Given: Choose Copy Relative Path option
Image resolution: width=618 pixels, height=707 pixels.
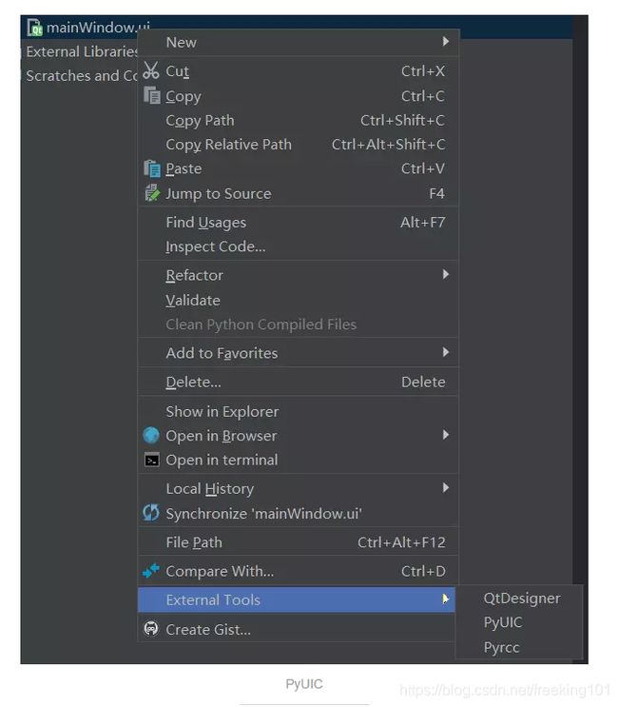Looking at the screenshot, I should pyautogui.click(x=228, y=145).
